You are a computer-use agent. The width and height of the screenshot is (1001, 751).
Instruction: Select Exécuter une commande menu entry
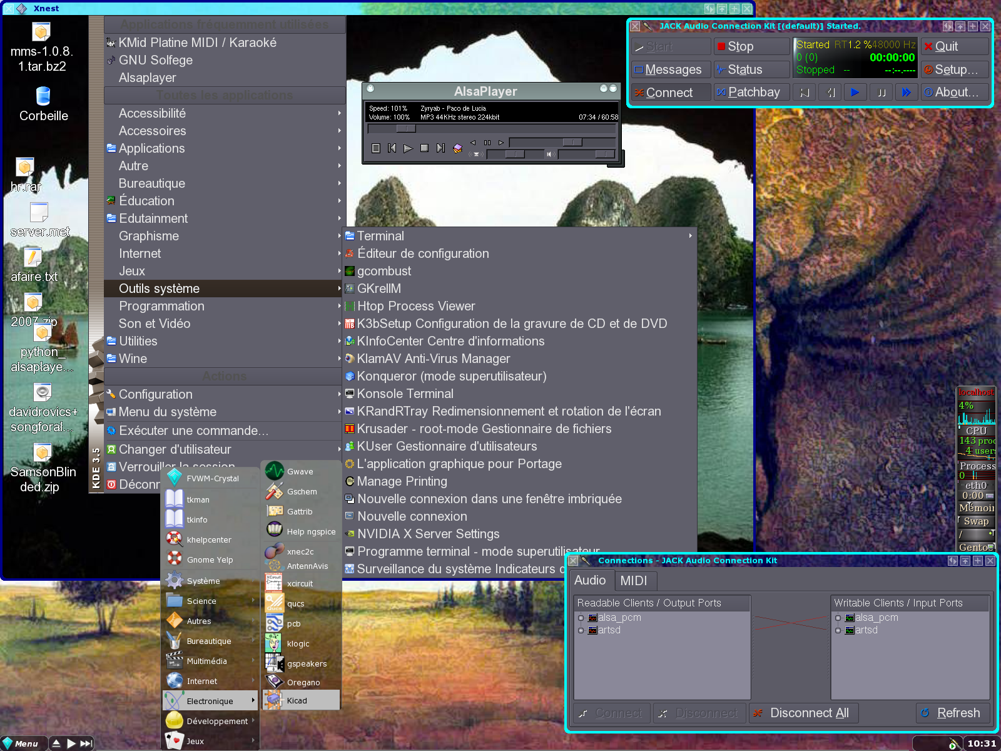[x=225, y=431]
